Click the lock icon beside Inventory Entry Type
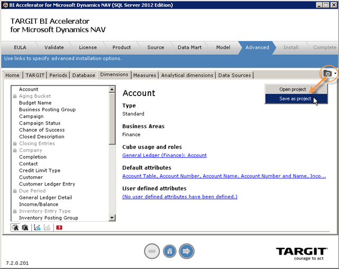 (x=15, y=211)
